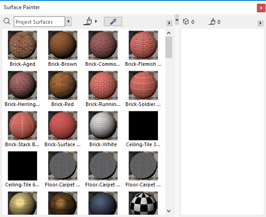Close the Surface Painter palette

(x=261, y=8)
